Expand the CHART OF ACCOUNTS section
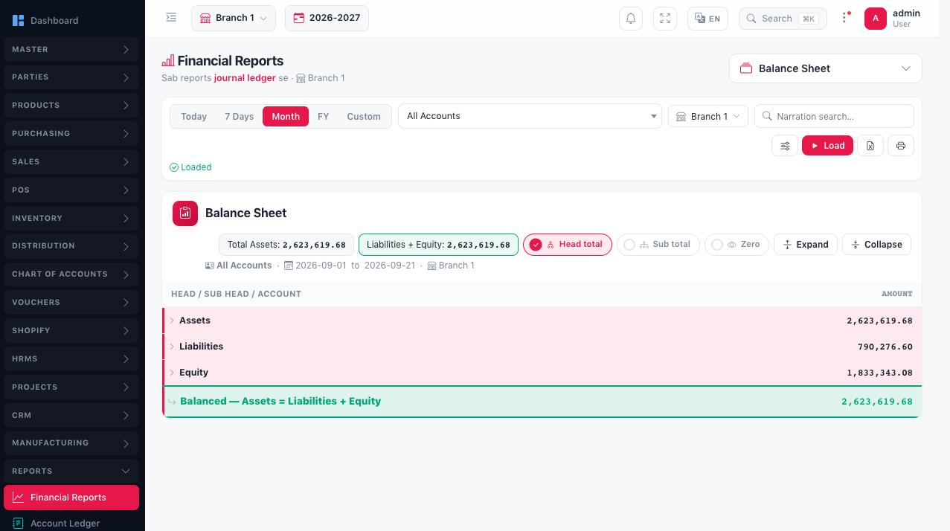Image resolution: width=950 pixels, height=531 pixels. coord(71,274)
